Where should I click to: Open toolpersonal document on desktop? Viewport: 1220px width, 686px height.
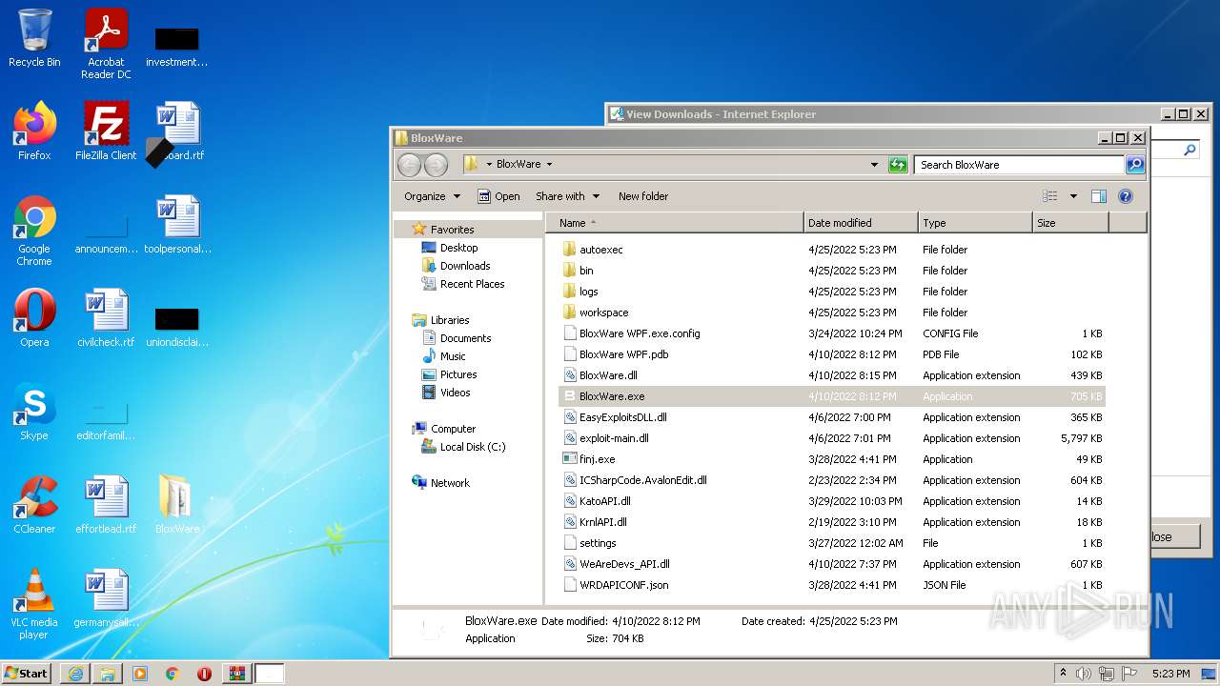pos(177,225)
